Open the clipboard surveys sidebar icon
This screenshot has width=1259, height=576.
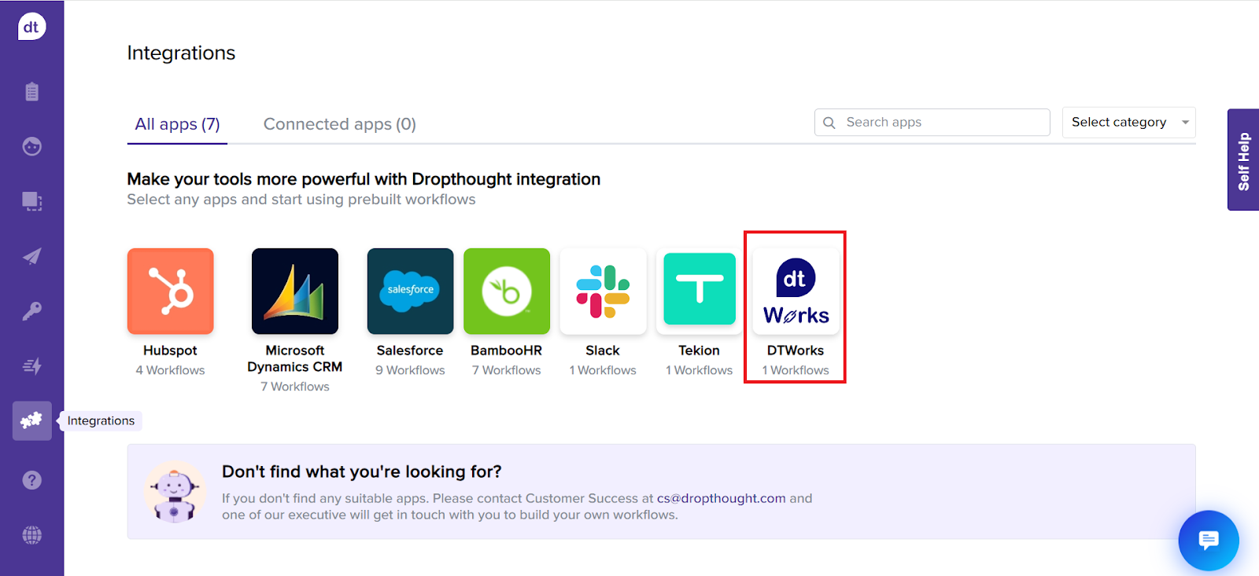coord(31,92)
